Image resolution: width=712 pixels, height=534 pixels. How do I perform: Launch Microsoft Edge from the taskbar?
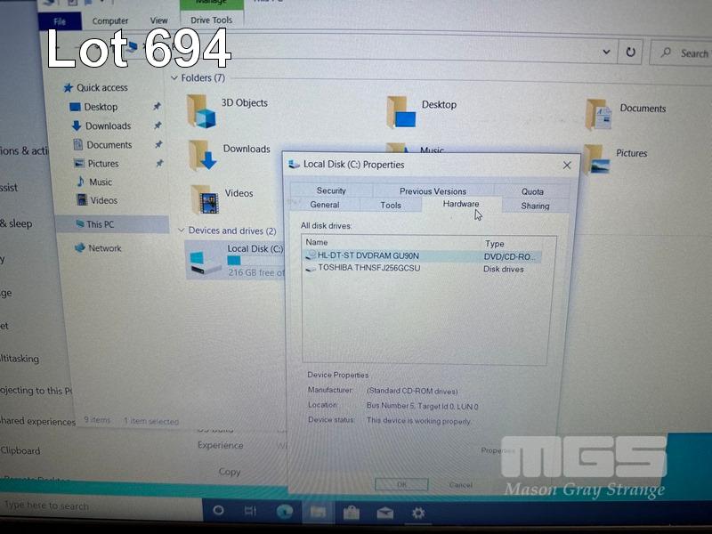284,512
